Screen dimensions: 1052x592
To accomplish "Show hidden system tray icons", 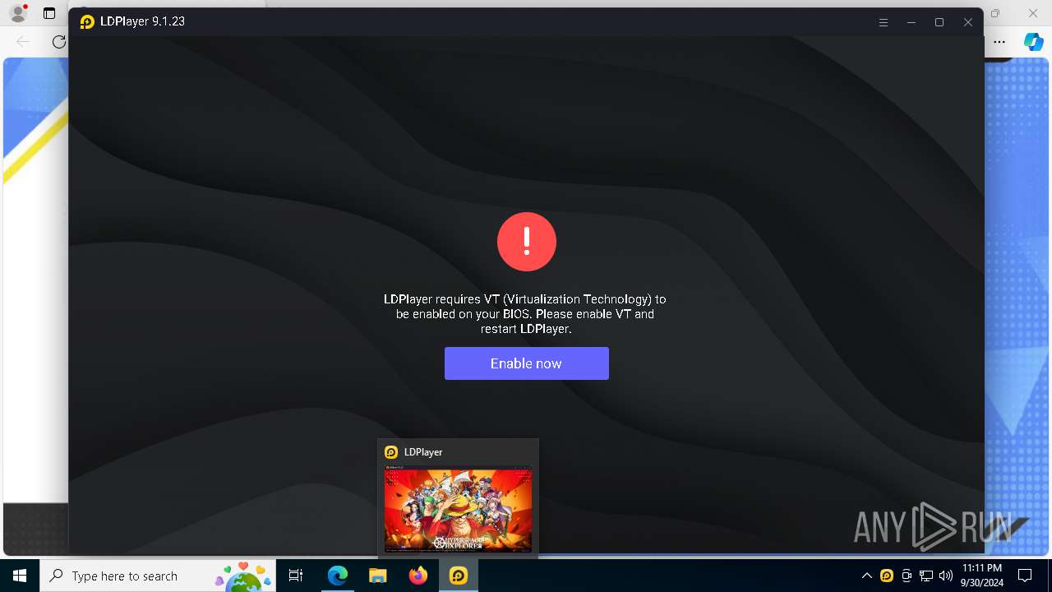I will [x=866, y=576].
